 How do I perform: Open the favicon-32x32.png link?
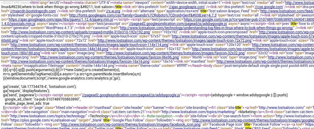[175, 53]
